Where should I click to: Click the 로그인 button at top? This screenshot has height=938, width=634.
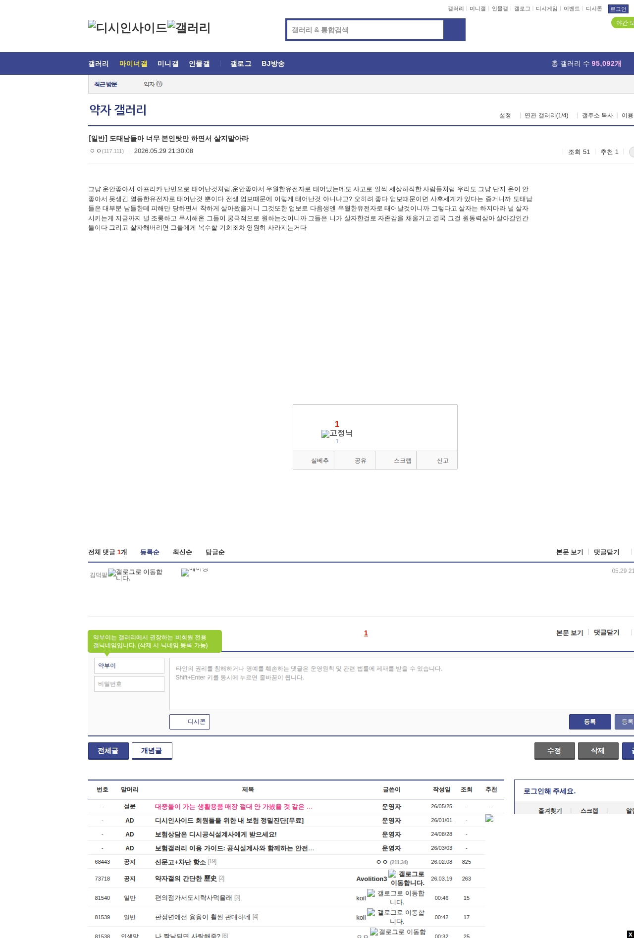[x=618, y=9]
